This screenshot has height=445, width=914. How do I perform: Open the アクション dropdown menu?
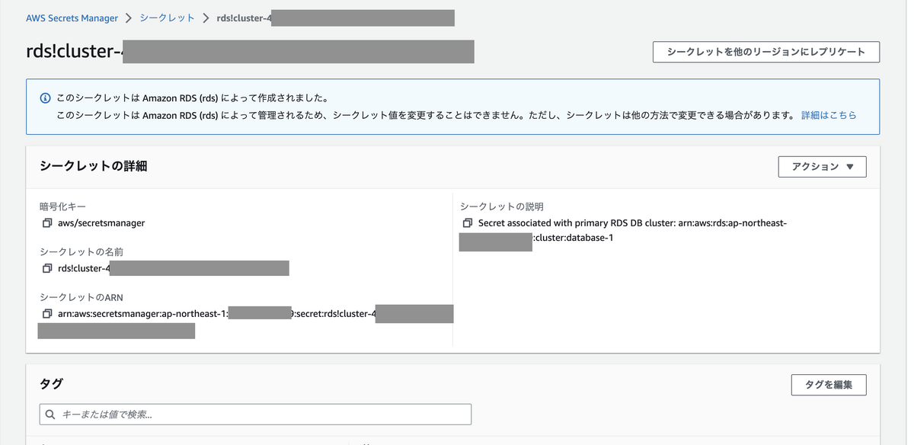click(x=822, y=167)
